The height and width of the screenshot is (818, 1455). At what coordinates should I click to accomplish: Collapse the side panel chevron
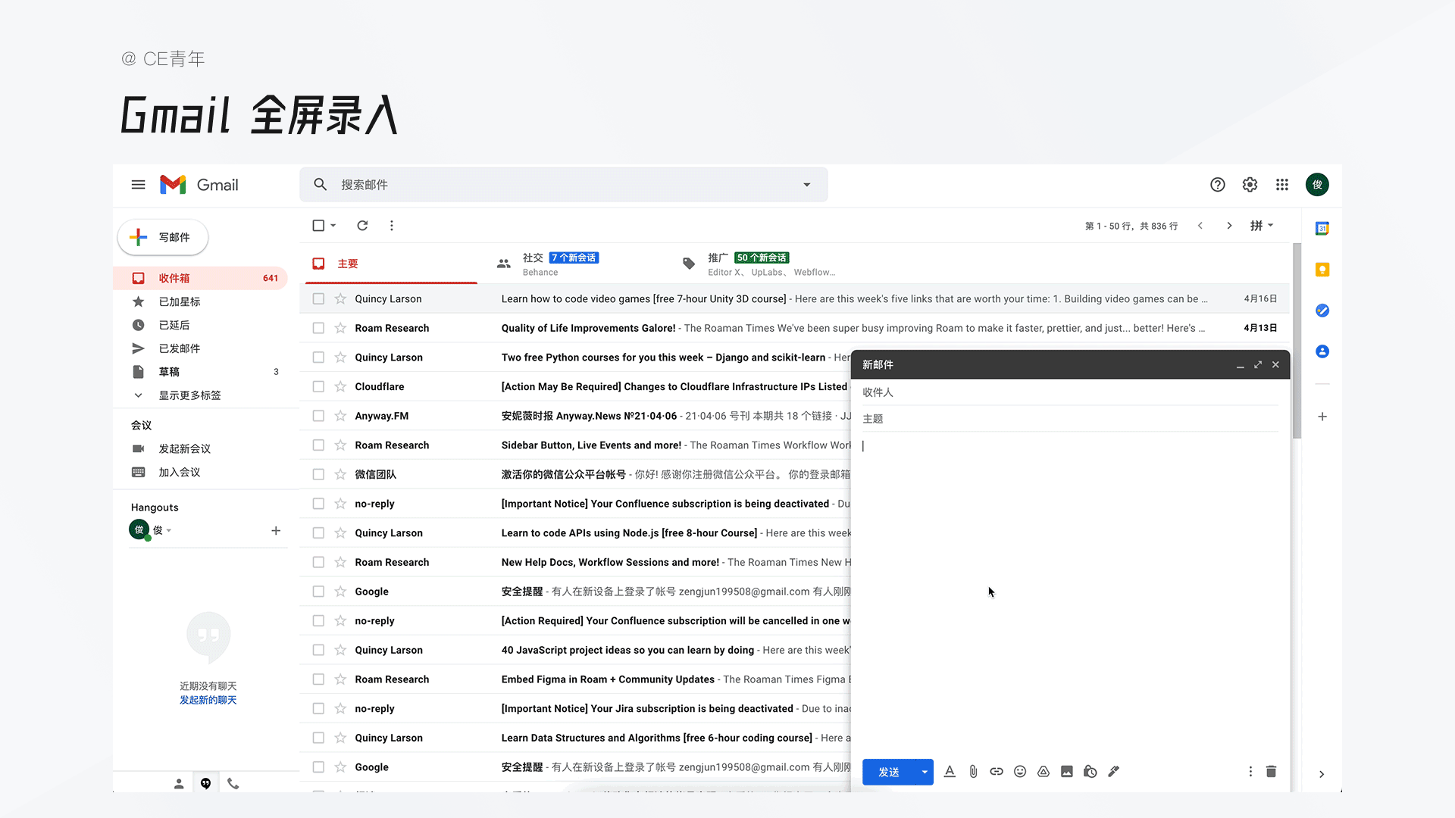1322,774
